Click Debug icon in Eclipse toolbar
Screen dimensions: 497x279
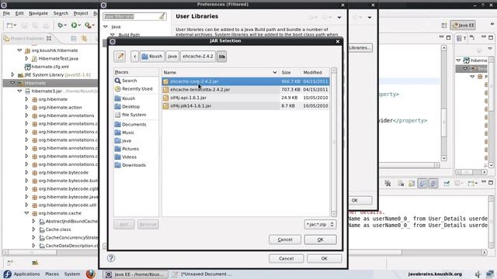(x=60, y=26)
